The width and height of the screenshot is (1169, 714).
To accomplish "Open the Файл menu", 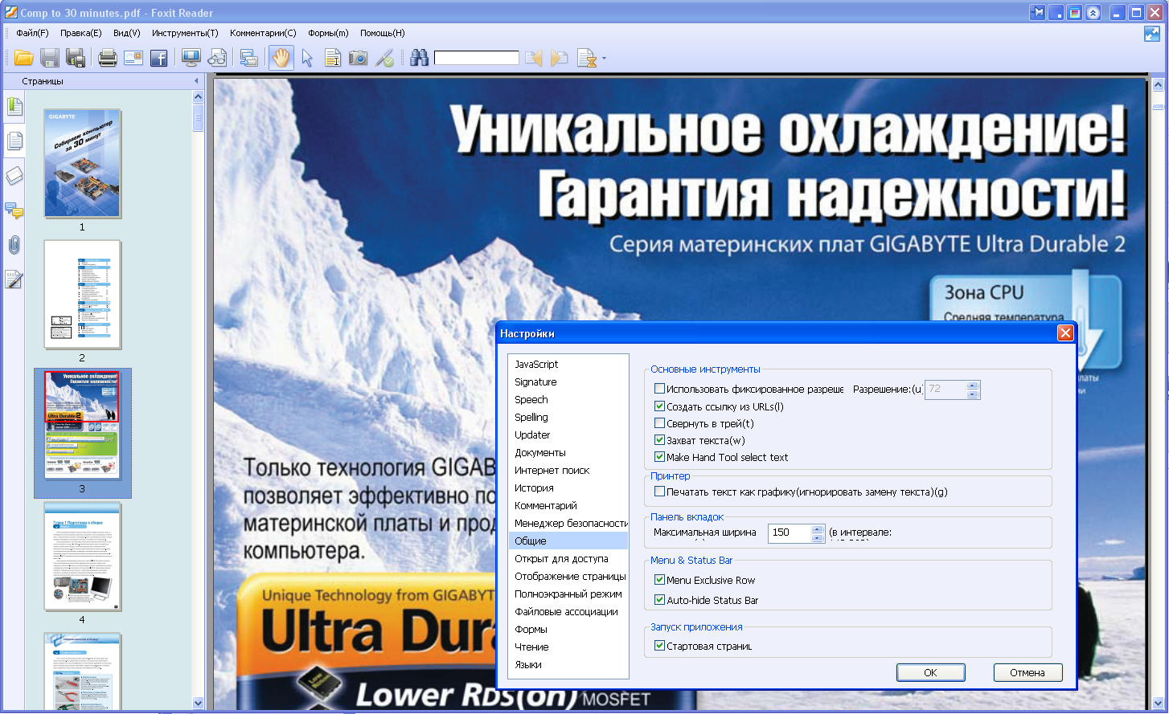I will point(32,33).
